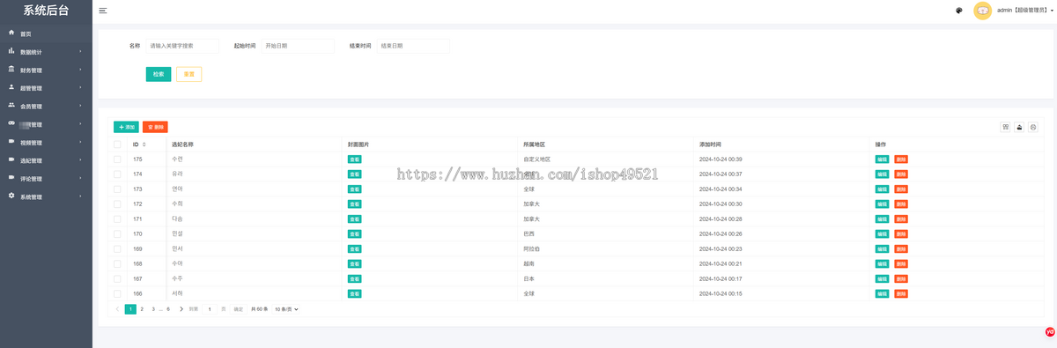Click the group icon for 会员管理
The height and width of the screenshot is (348, 1057).
pyautogui.click(x=11, y=106)
